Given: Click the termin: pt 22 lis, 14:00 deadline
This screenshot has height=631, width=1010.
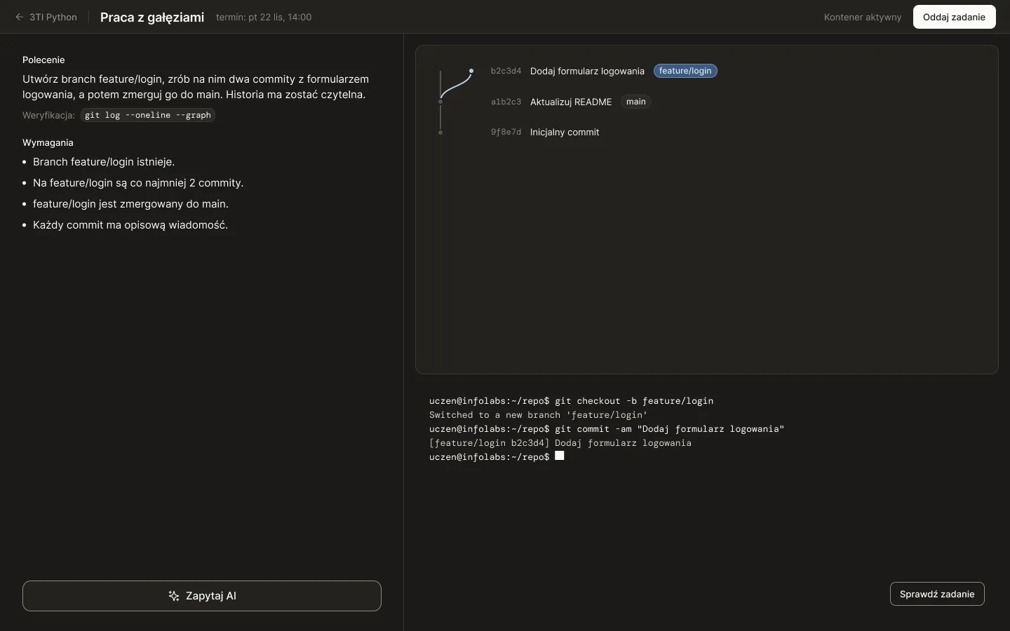Looking at the screenshot, I should click(264, 17).
